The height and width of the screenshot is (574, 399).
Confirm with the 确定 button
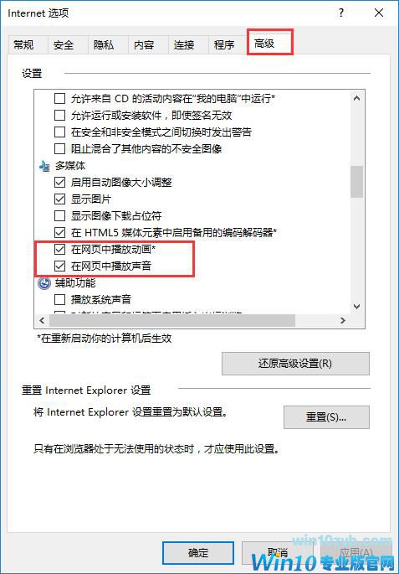click(198, 553)
